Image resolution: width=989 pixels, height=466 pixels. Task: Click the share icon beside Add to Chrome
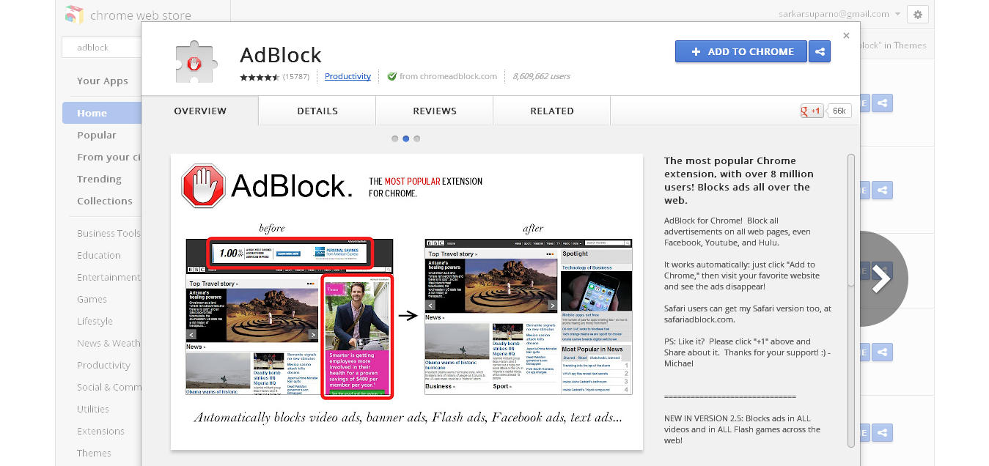[820, 52]
